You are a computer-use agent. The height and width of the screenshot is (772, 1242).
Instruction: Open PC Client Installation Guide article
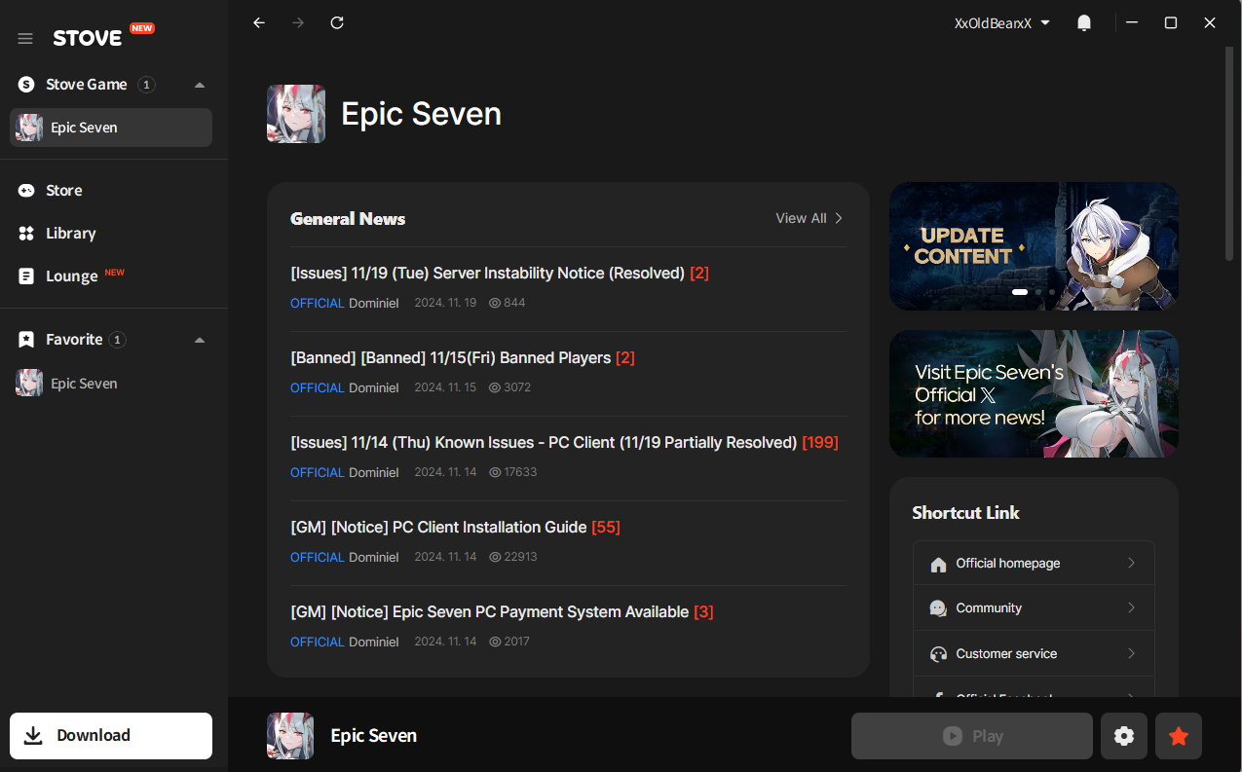point(455,528)
